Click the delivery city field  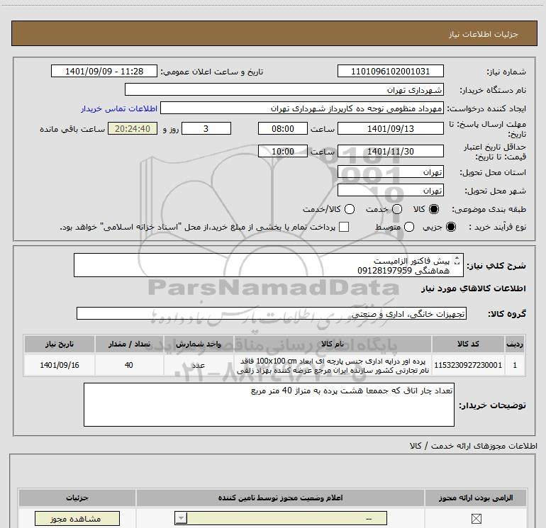(390, 191)
